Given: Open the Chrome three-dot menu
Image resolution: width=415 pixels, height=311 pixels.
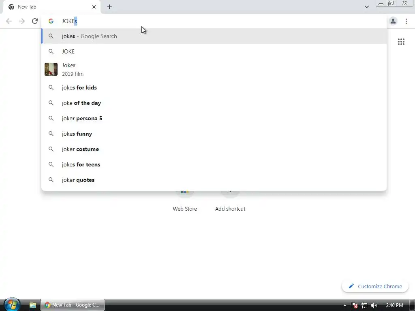Looking at the screenshot, I should click(x=406, y=21).
